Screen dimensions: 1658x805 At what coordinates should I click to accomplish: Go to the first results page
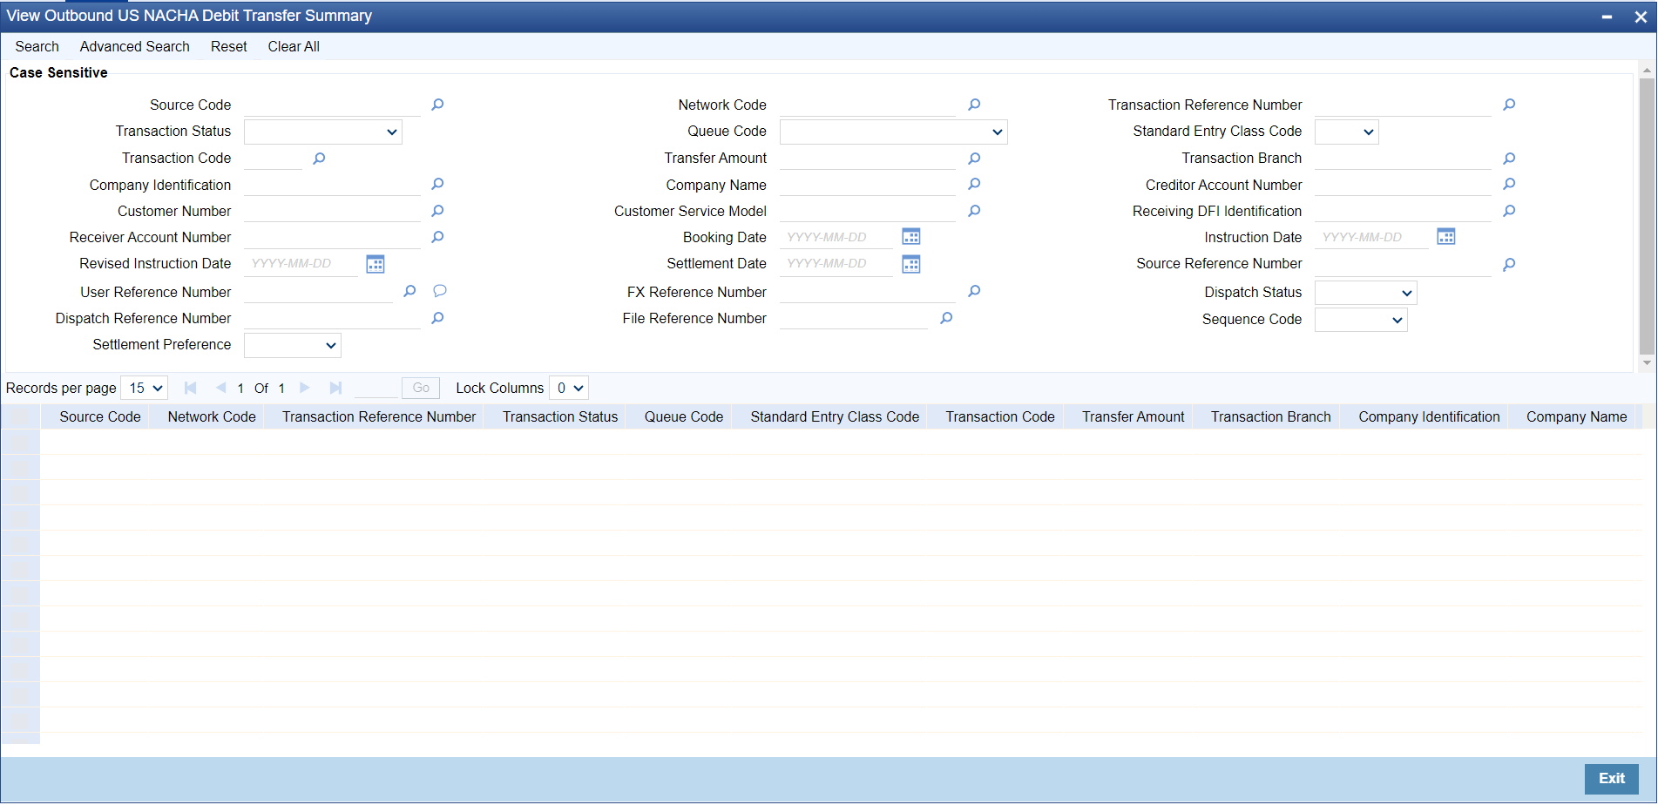coord(190,388)
